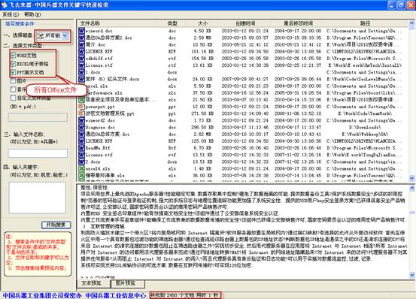Click the file list scrollbar down arrow
Screen dimensions: 416x299
pyautogui.click(x=411, y=179)
